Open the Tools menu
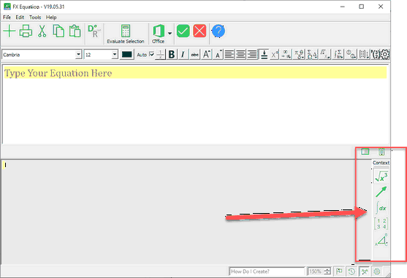Screen dimensions: 407x278 click(35, 18)
